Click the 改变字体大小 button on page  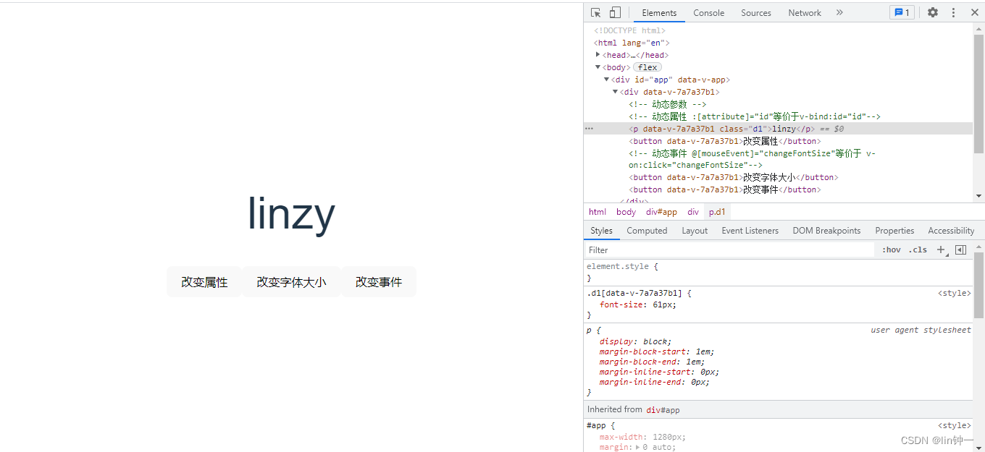(x=291, y=282)
